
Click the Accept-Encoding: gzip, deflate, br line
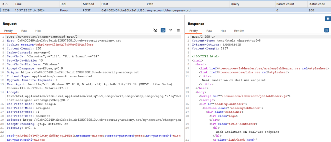pyautogui.click(x=37, y=124)
